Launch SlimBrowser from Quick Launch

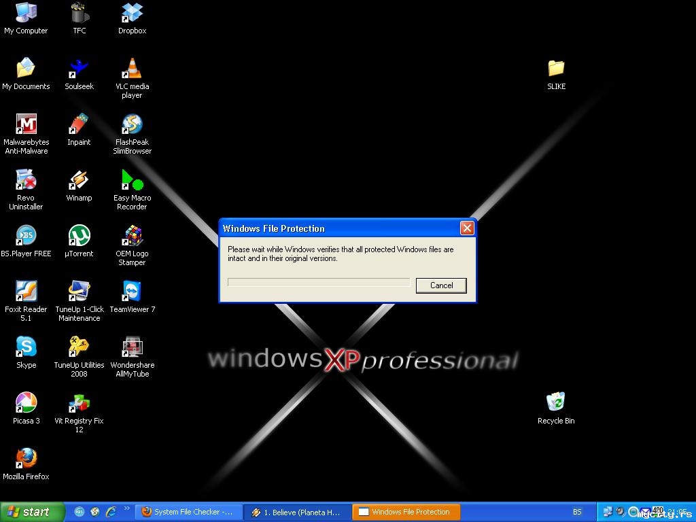(95, 512)
